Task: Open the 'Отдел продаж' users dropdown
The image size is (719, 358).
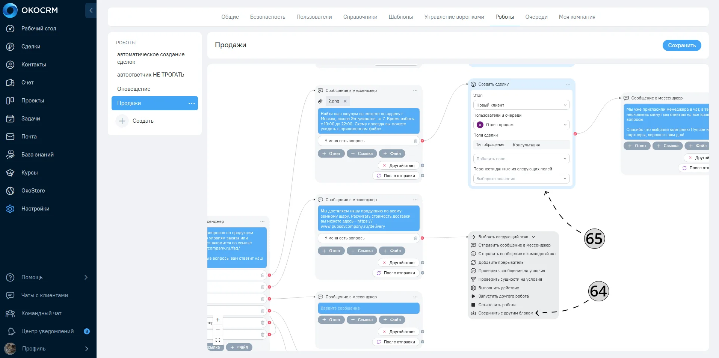Action: 521,125
